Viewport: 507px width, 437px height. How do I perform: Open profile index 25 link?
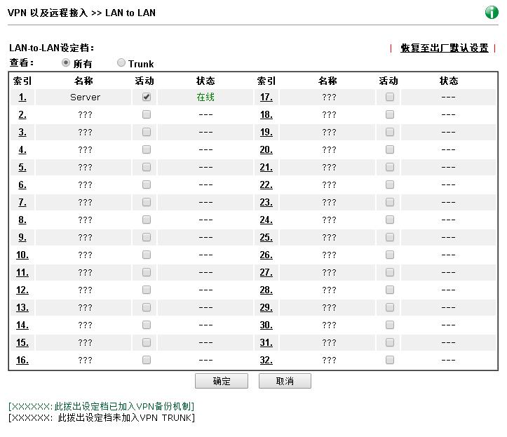pyautogui.click(x=266, y=237)
